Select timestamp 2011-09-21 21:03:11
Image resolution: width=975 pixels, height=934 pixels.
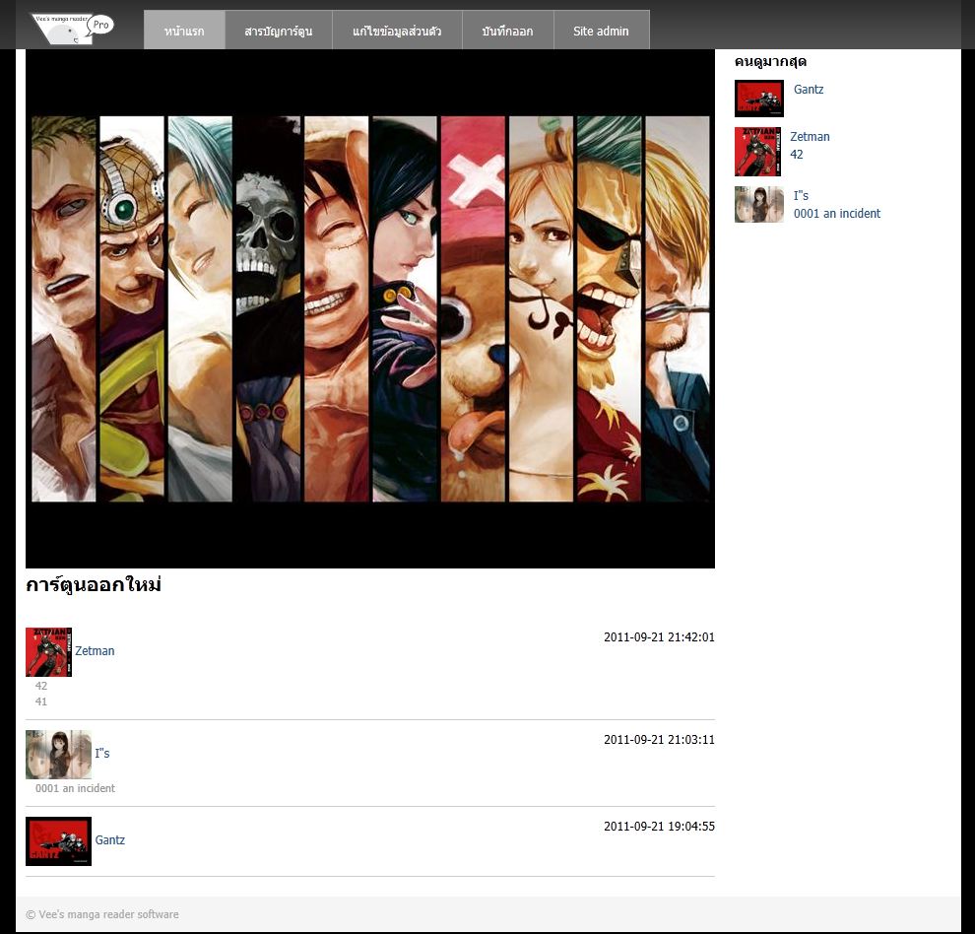click(x=659, y=739)
